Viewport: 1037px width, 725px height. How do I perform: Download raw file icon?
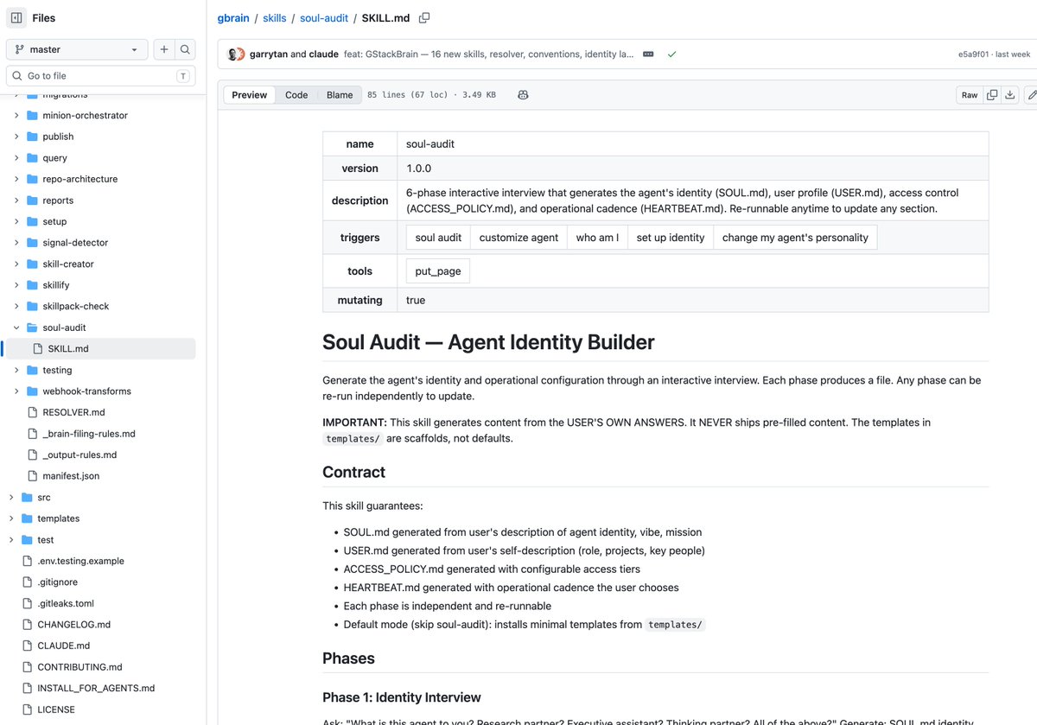1009,95
